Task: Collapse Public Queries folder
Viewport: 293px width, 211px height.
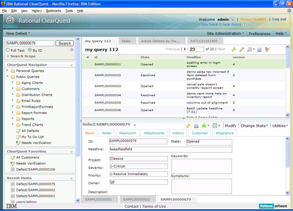Action: pos(8,76)
